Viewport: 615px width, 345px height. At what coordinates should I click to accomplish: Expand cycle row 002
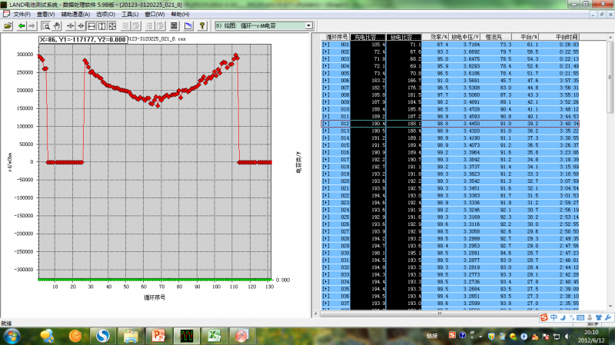(326, 51)
